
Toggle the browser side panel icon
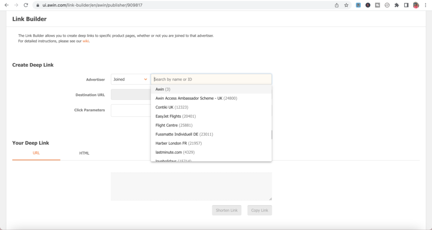tap(406, 5)
